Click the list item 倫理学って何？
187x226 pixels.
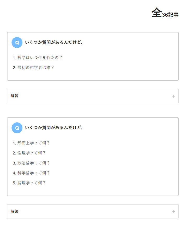[x=31, y=153]
